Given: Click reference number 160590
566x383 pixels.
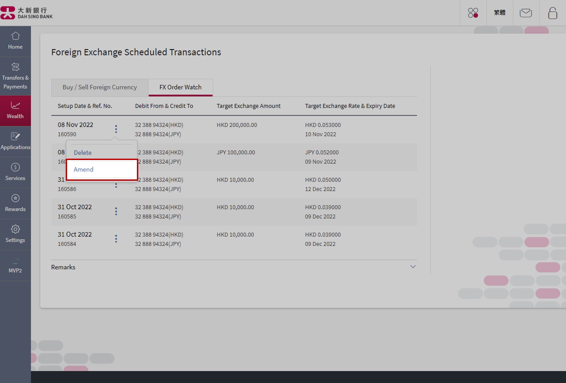Looking at the screenshot, I should [67, 134].
